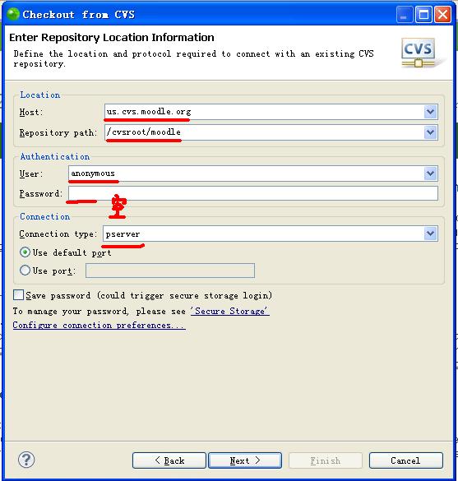Click the CVS repository banner icon
This screenshot has width=458, height=481.
(419, 53)
